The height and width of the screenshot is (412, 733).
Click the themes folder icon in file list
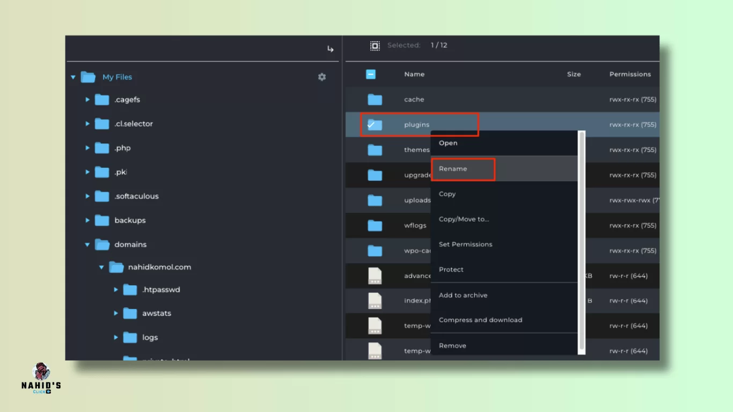pos(375,150)
